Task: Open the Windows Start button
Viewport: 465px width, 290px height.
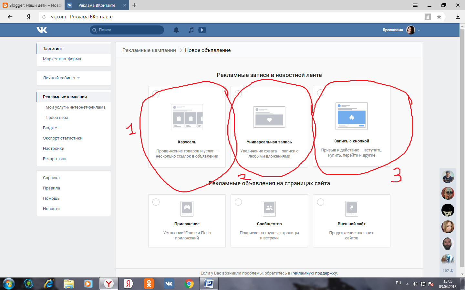Action: tap(8, 284)
